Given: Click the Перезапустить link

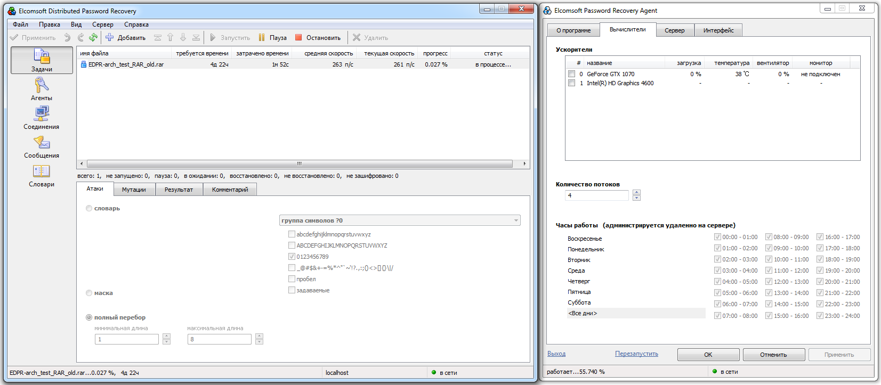Looking at the screenshot, I should 636,354.
